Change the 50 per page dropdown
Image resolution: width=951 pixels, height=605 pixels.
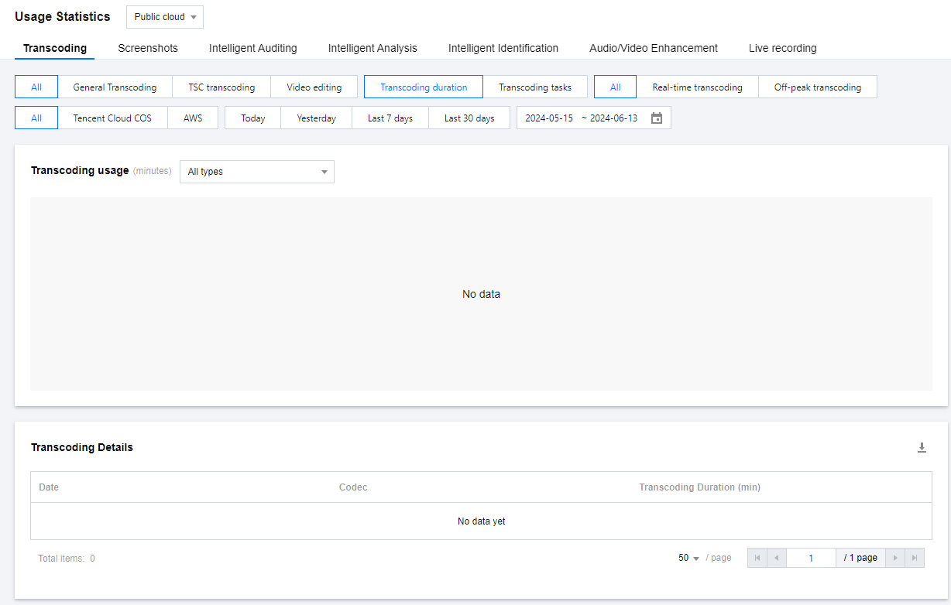pyautogui.click(x=688, y=558)
